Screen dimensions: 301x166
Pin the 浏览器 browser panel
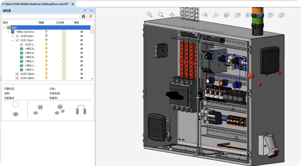[x=85, y=11]
